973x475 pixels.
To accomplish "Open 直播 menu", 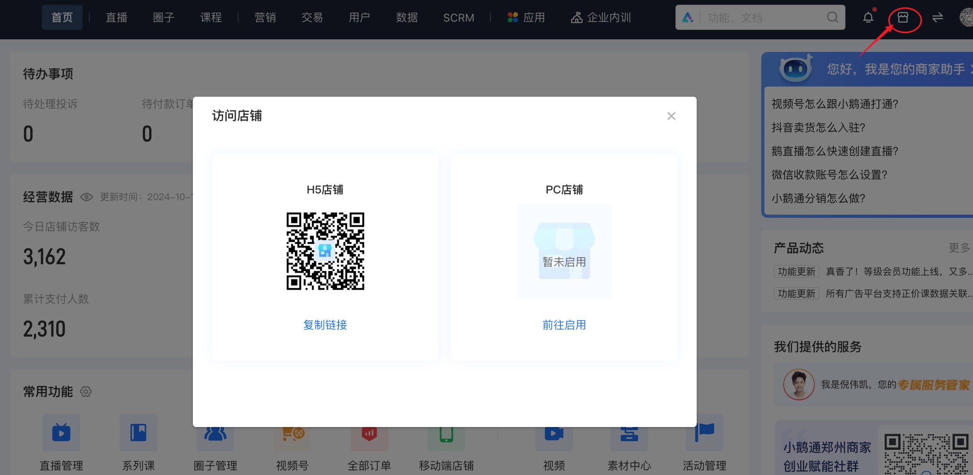I will coord(117,17).
